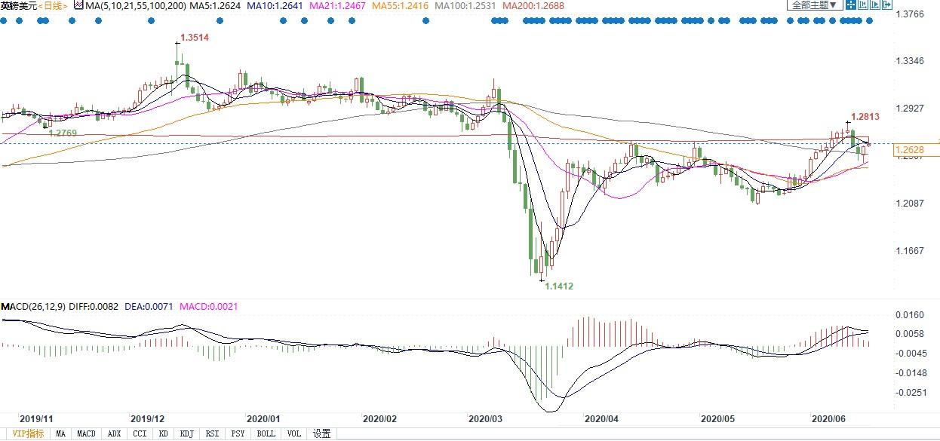Click the 1.1412 low price label

(559, 286)
